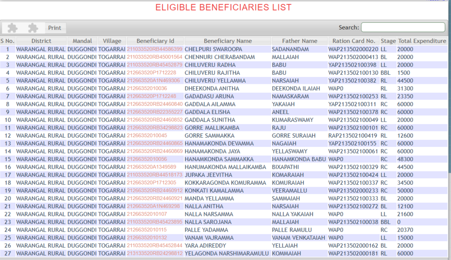Viewport: 451px width, 260px height.
Task: Sort table by District column header
Action: (41, 41)
